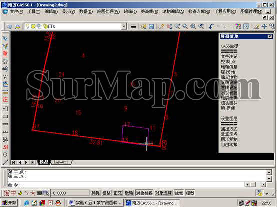Select the Pan move tool icon
Viewport: 277px width, 207px height.
264,26
